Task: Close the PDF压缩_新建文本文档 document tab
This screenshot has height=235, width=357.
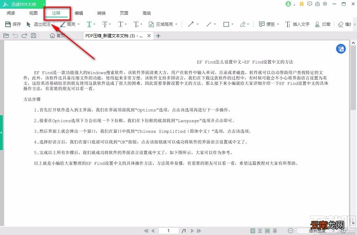Action: (x=149, y=36)
